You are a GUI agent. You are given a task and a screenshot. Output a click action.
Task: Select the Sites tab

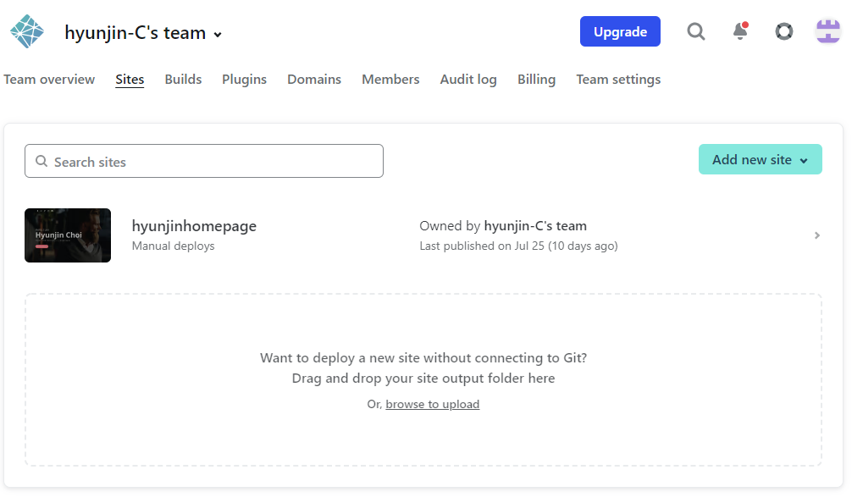[x=130, y=80]
